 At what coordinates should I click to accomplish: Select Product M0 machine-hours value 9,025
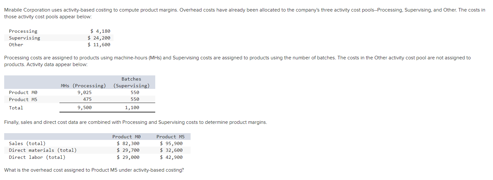[85, 92]
